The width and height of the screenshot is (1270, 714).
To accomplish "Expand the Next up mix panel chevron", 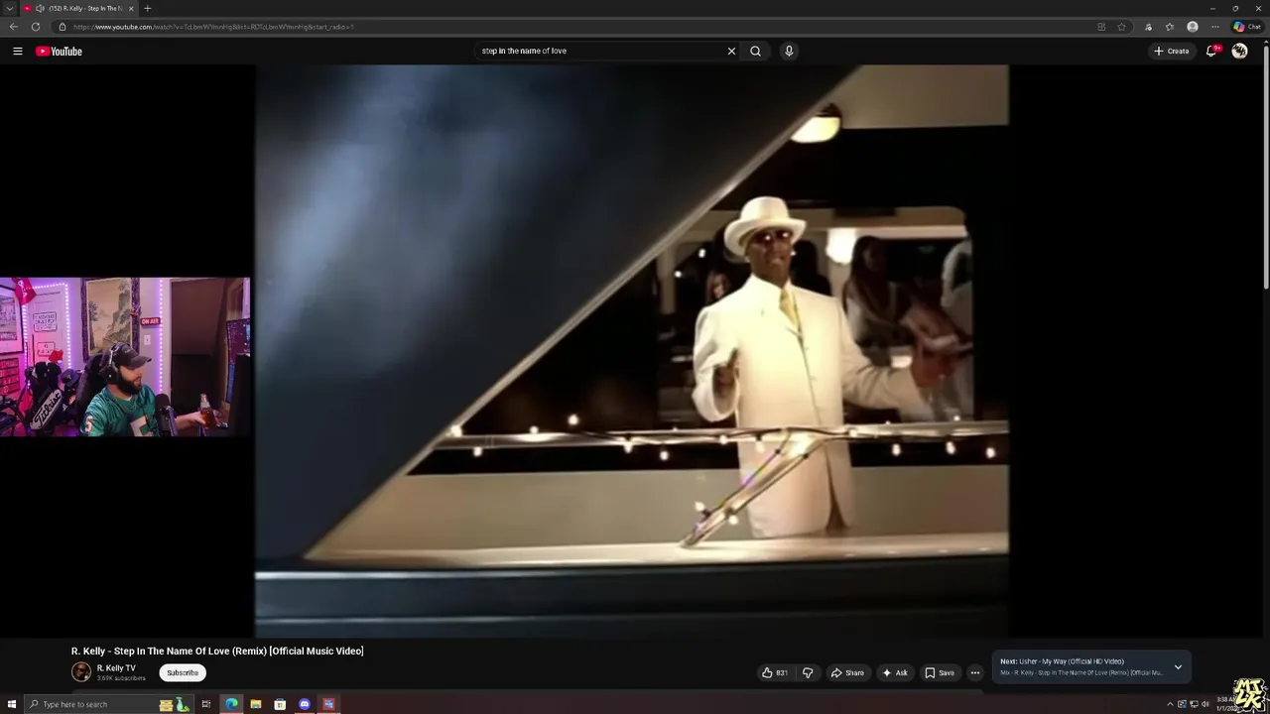I will pos(1178,666).
